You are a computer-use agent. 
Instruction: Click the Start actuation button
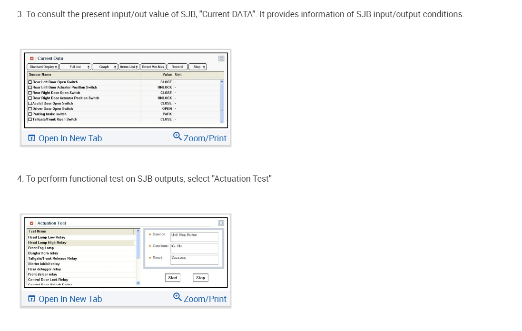click(172, 278)
